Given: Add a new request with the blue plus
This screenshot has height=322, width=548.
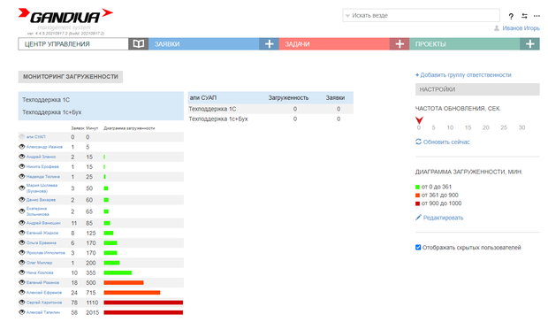Looking at the screenshot, I should 269,44.
